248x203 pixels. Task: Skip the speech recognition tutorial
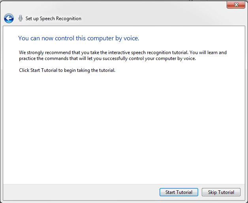click(x=221, y=192)
